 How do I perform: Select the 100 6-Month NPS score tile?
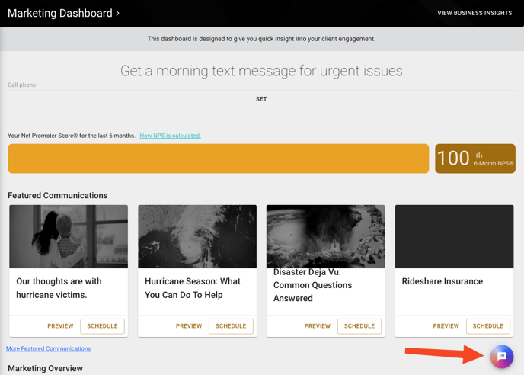[475, 159]
